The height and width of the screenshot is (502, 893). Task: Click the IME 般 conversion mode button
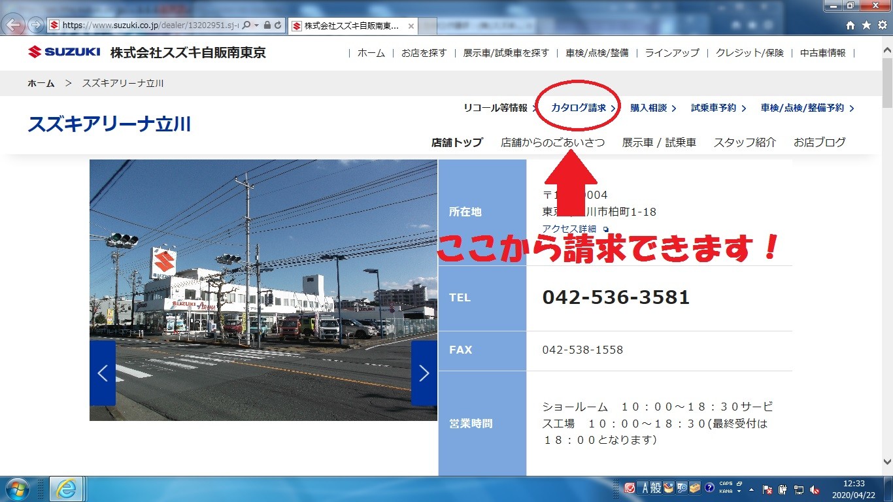(x=655, y=488)
